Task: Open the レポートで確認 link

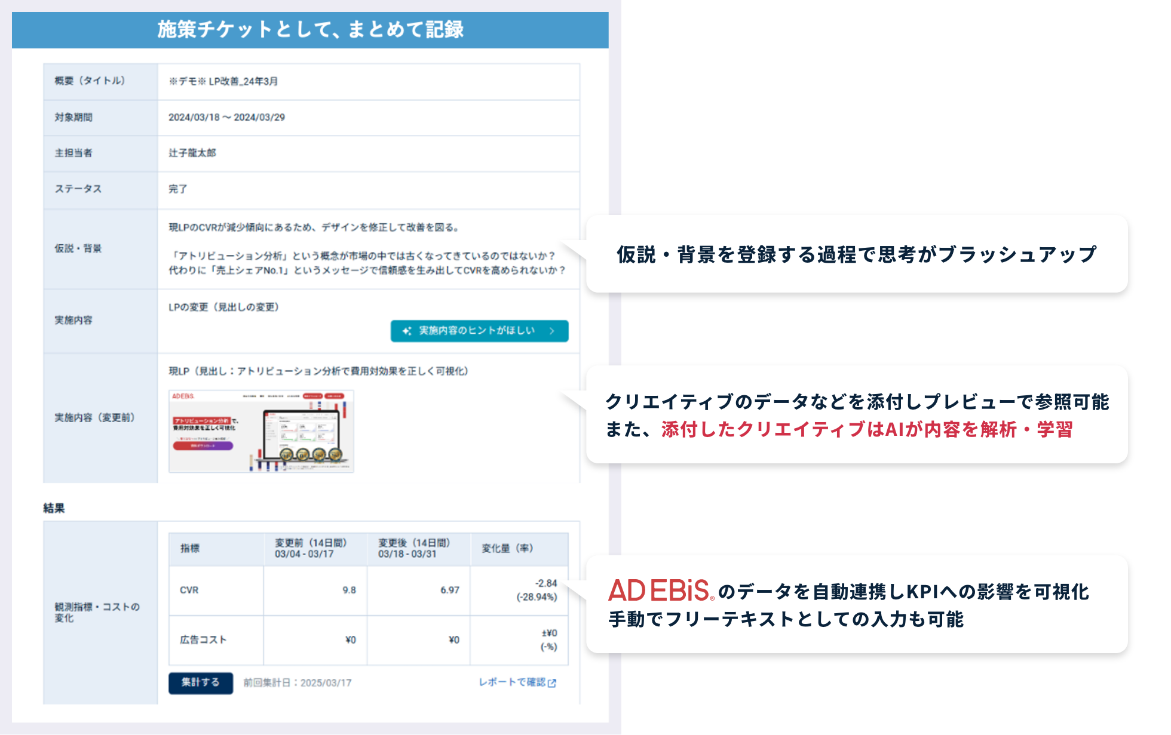Action: tap(512, 682)
